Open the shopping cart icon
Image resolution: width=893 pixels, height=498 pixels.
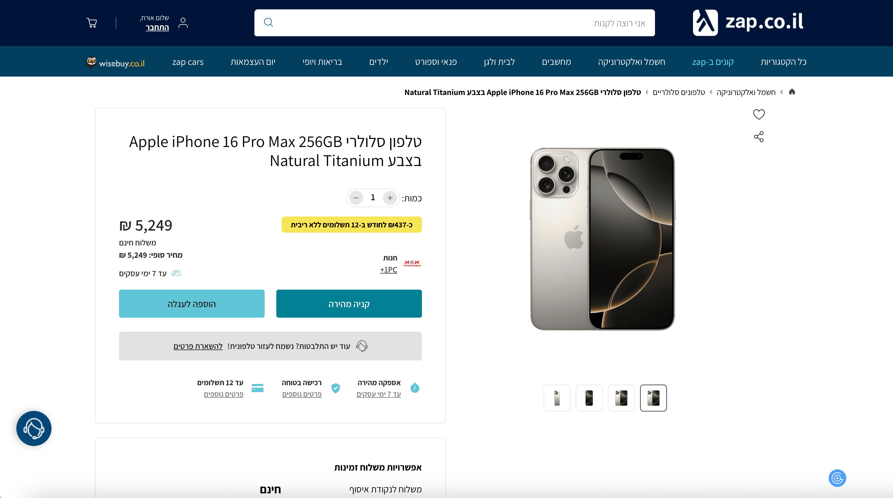click(92, 23)
